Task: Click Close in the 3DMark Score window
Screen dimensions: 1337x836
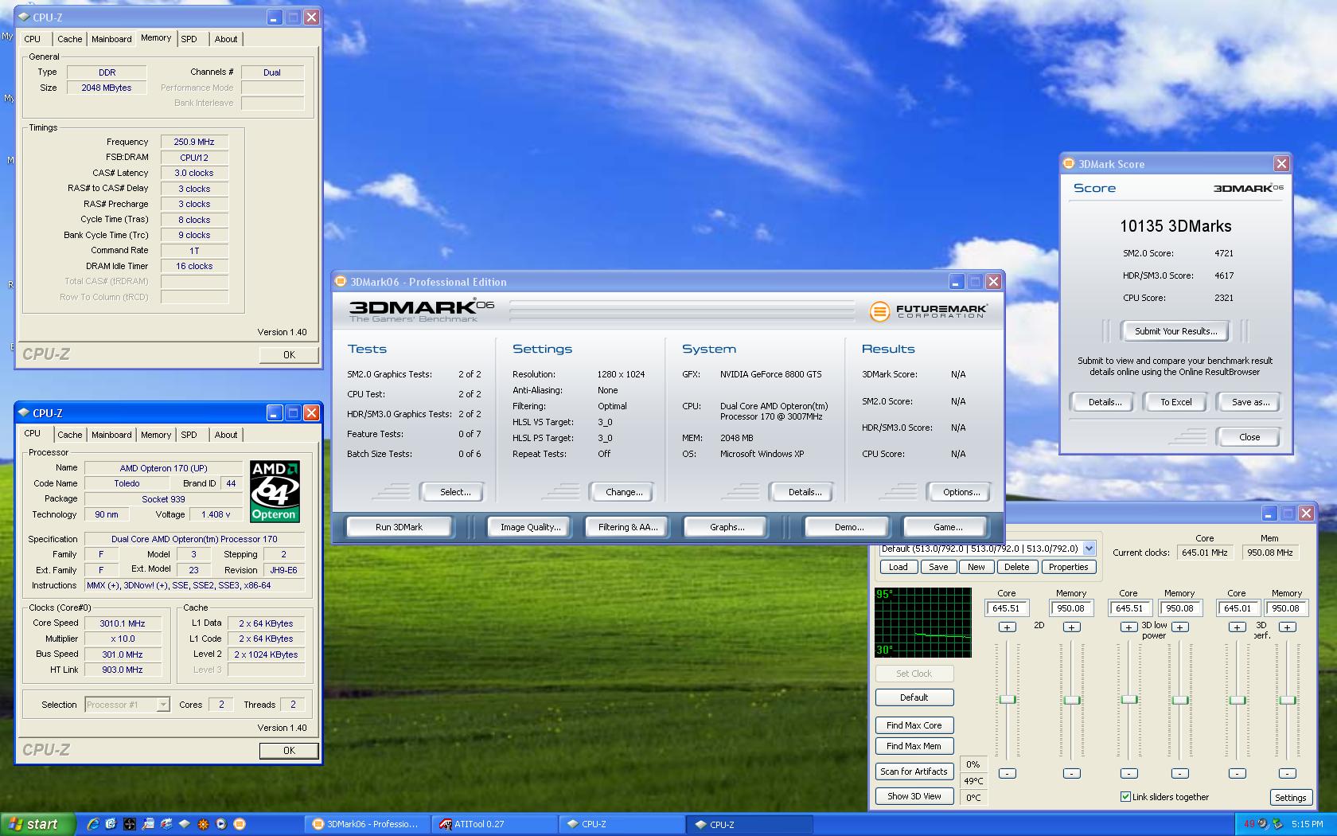Action: (1249, 437)
